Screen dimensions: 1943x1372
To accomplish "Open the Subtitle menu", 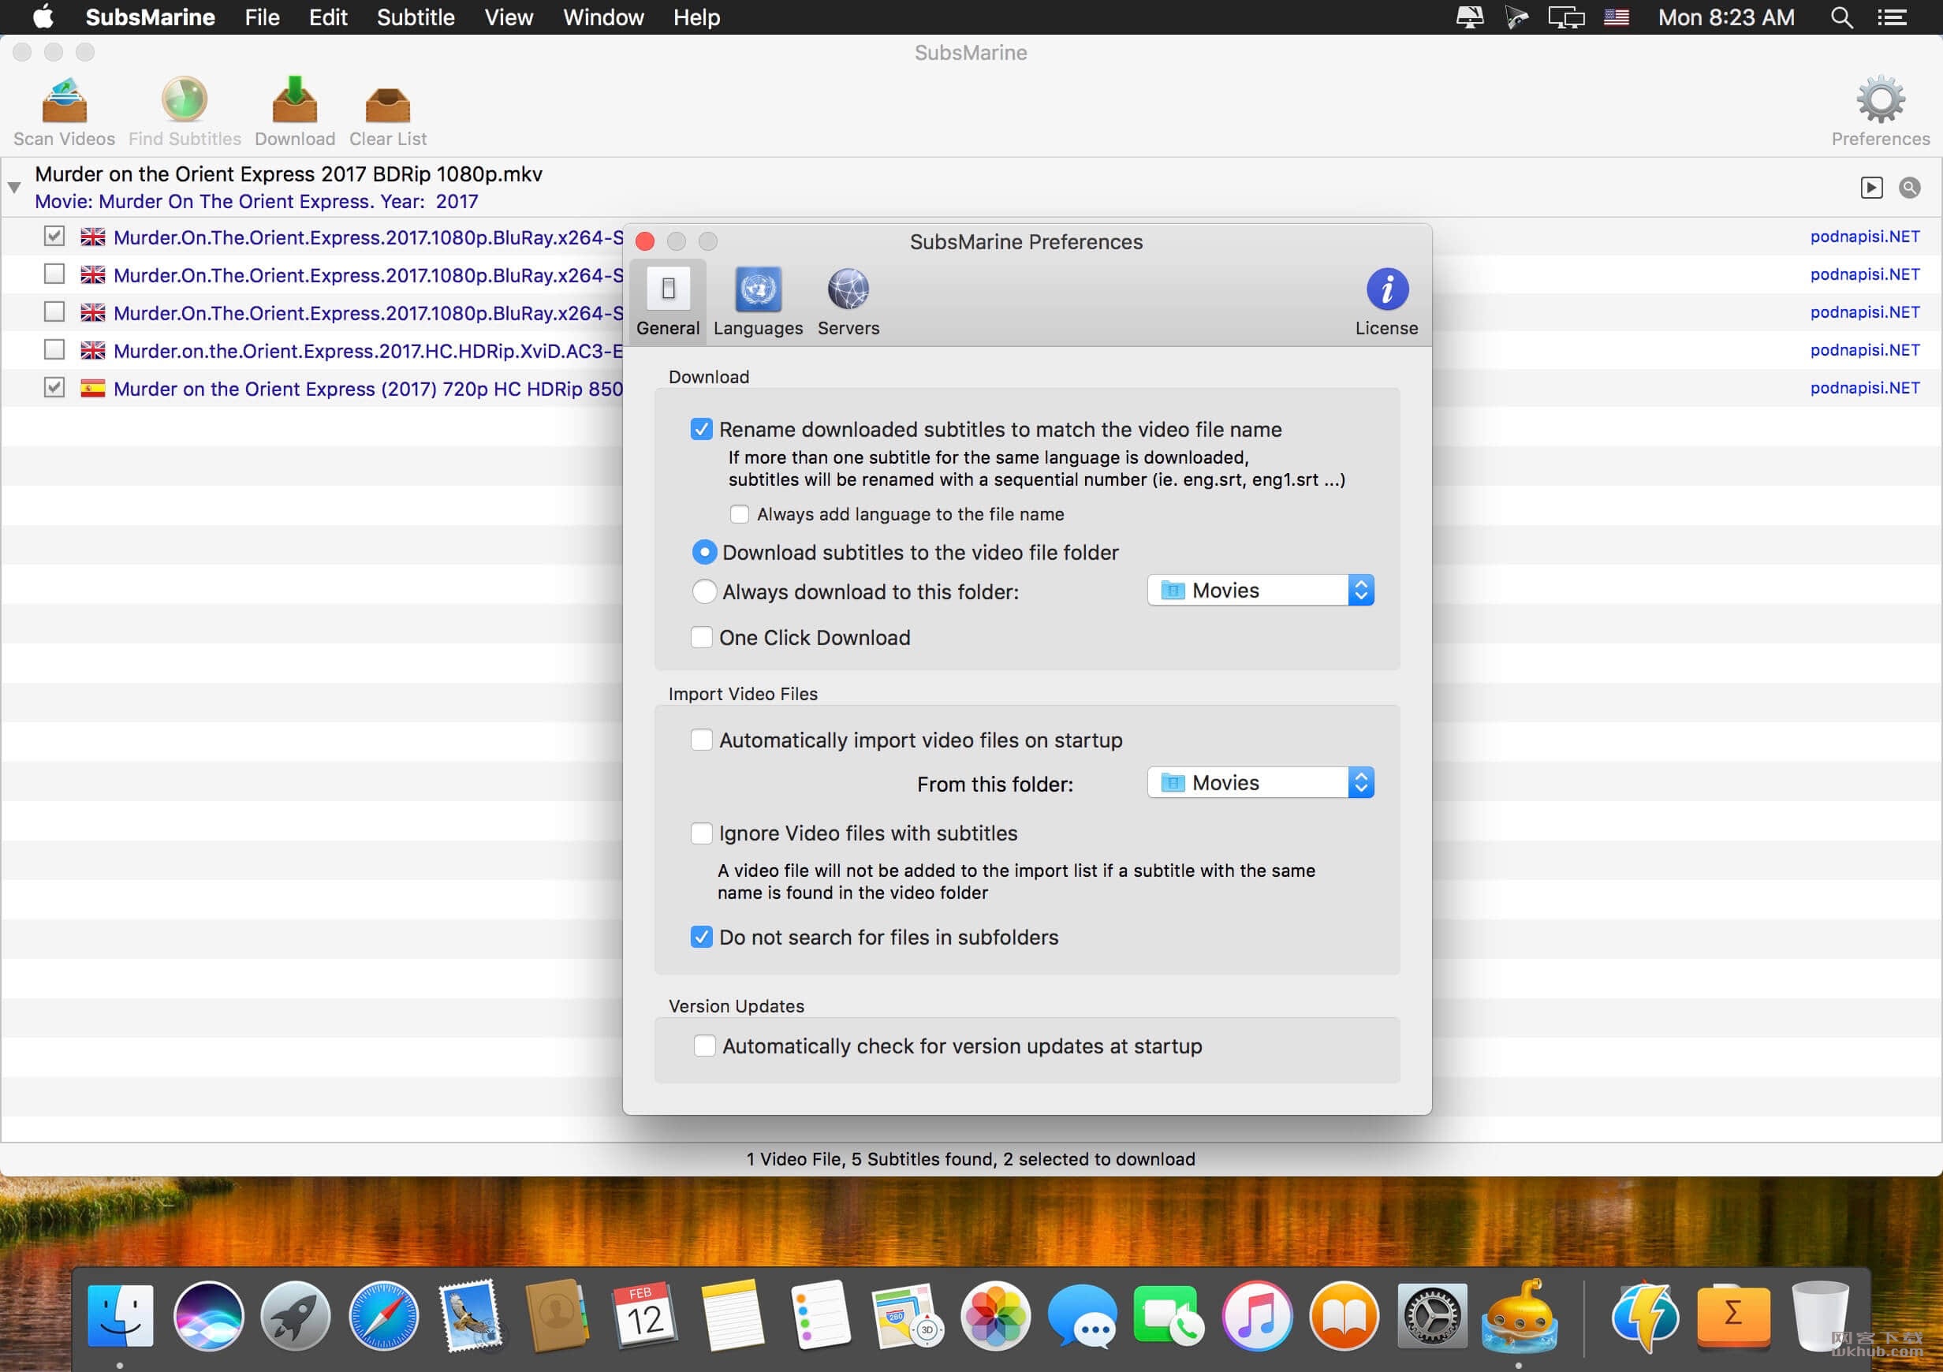I will tap(416, 17).
